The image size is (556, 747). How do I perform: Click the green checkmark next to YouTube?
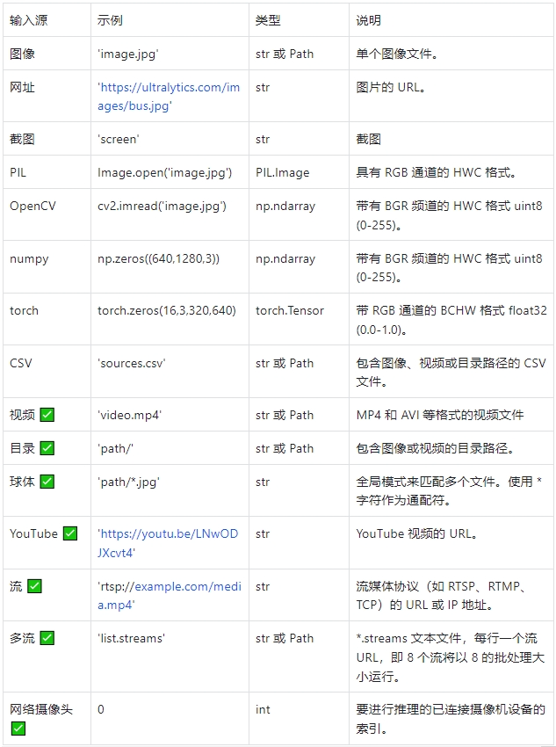pos(70,533)
